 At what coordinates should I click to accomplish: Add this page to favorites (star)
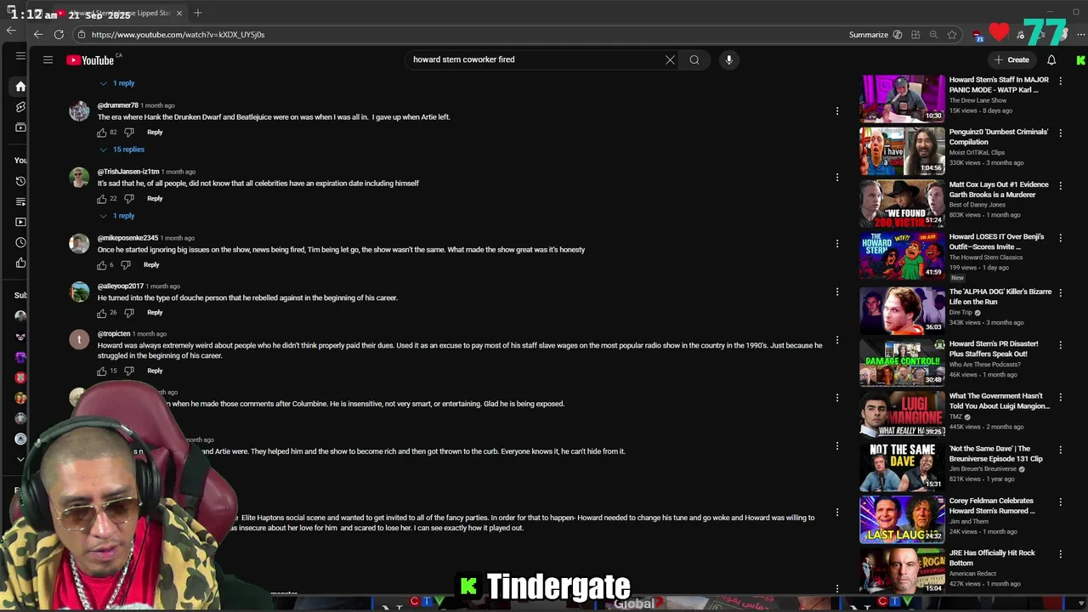pyautogui.click(x=952, y=35)
